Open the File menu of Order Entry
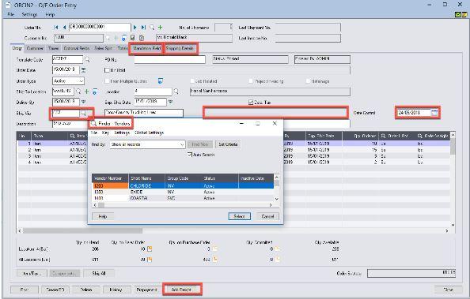This screenshot has height=299, width=470. (11, 14)
